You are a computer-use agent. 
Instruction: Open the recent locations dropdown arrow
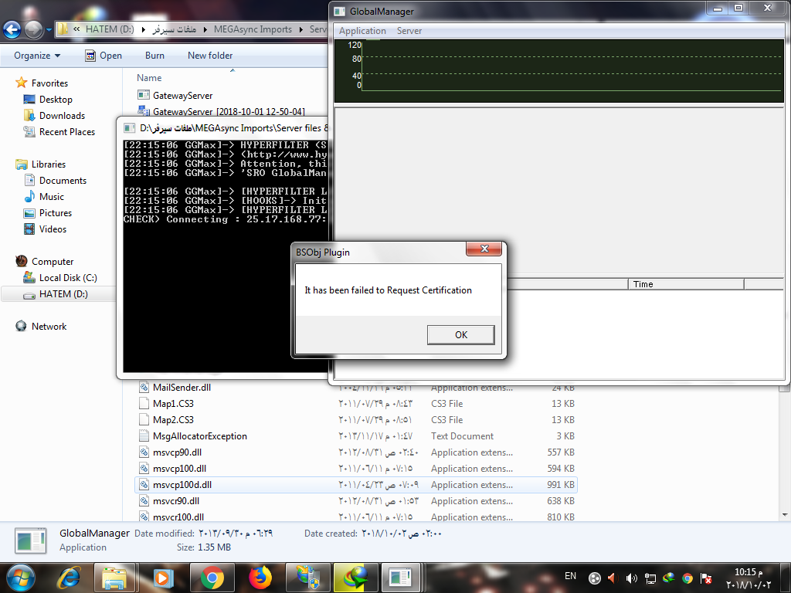tap(49, 30)
